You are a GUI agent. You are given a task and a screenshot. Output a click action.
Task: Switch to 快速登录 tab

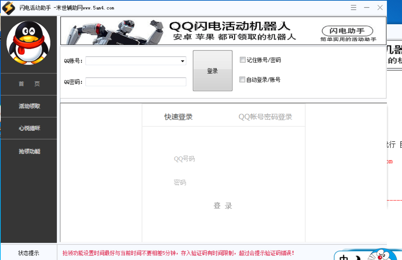click(178, 117)
